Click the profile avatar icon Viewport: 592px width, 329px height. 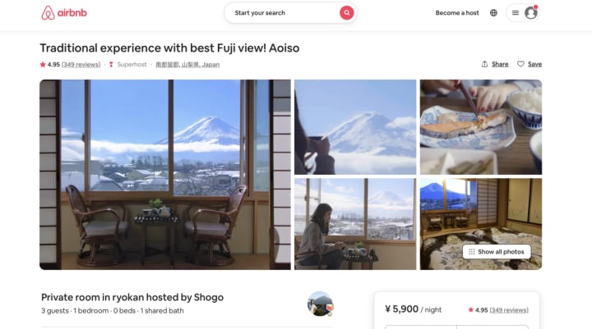coord(531,13)
